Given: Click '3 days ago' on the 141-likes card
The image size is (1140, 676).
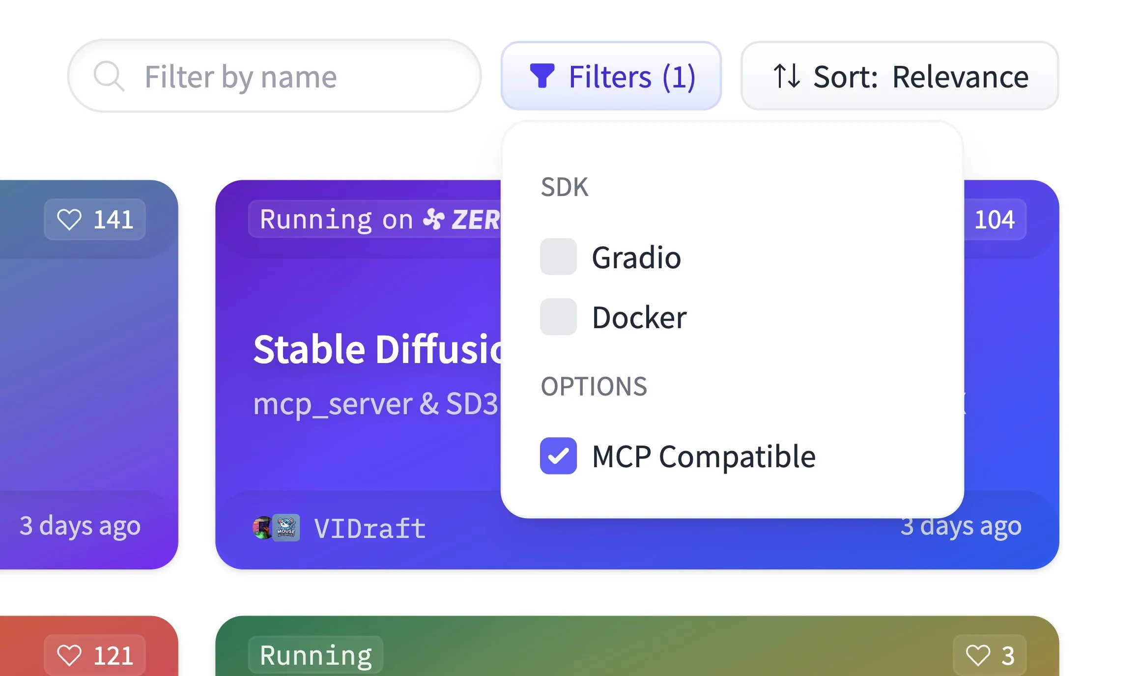Looking at the screenshot, I should (80, 526).
